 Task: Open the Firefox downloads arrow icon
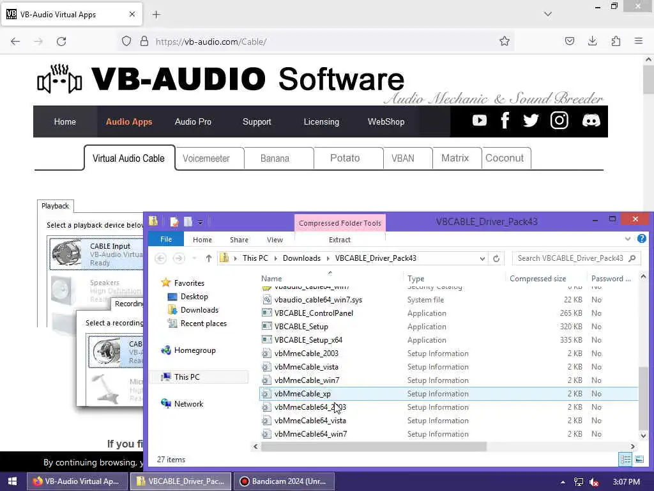592,41
